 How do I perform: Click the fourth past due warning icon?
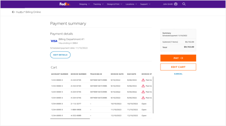[143, 98]
